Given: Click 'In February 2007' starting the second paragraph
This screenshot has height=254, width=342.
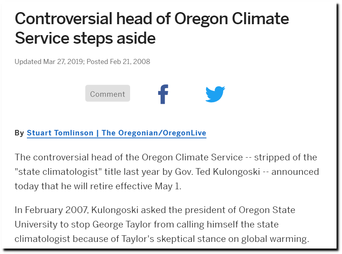Looking at the screenshot, I should [x=51, y=210].
